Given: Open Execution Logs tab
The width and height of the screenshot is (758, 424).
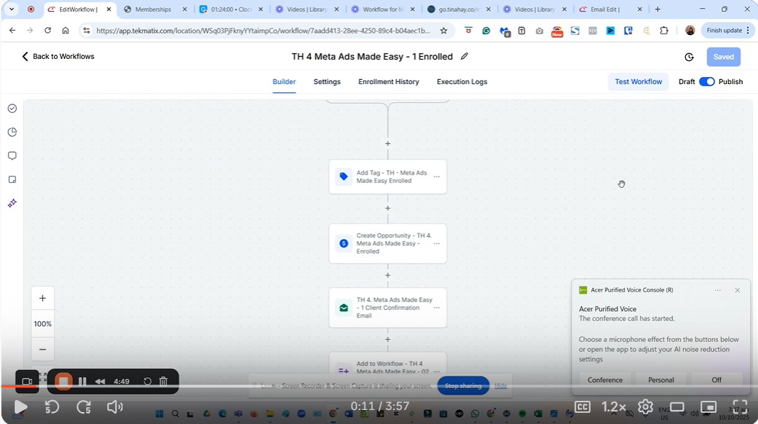Looking at the screenshot, I should pos(462,82).
